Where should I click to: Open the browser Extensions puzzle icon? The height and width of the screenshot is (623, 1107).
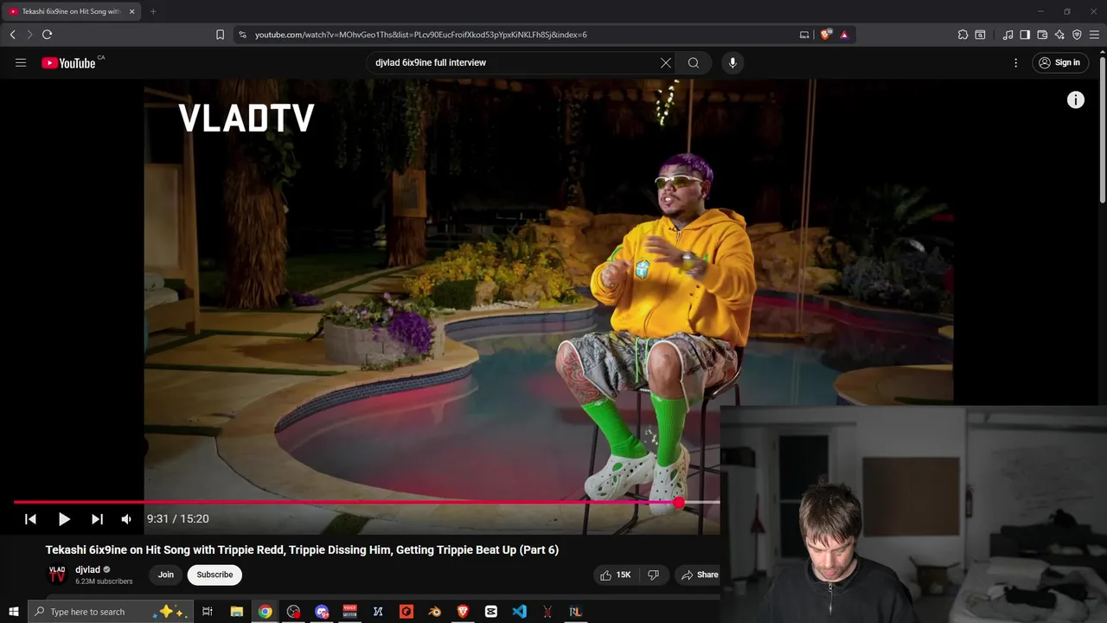coord(963,35)
